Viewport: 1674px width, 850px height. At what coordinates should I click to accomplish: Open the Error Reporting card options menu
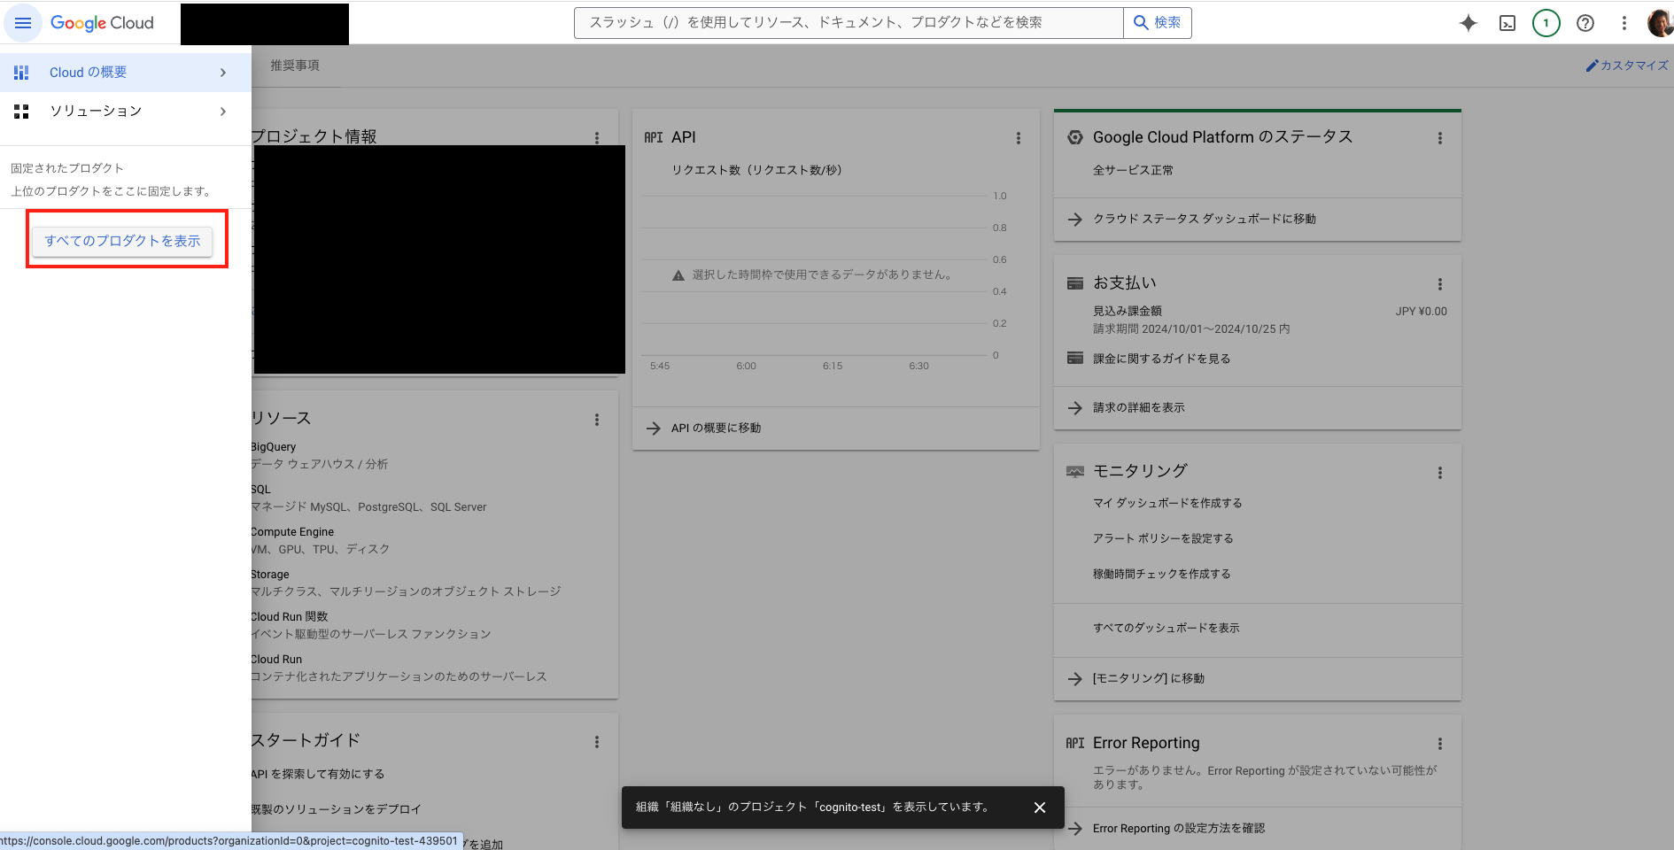coord(1440,744)
